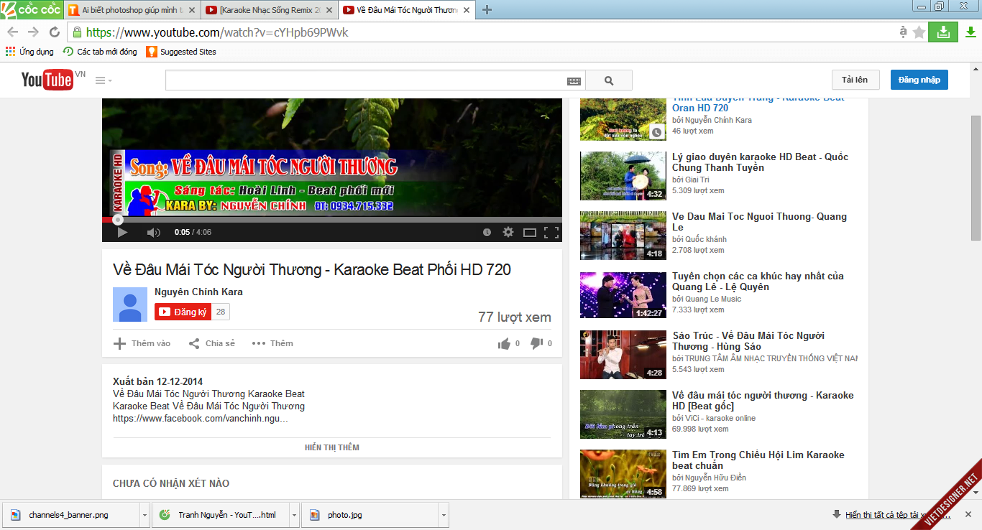Viewport: 982px width, 530px height.
Task: Subscribe using the Đăng ký button
Action: tap(183, 312)
